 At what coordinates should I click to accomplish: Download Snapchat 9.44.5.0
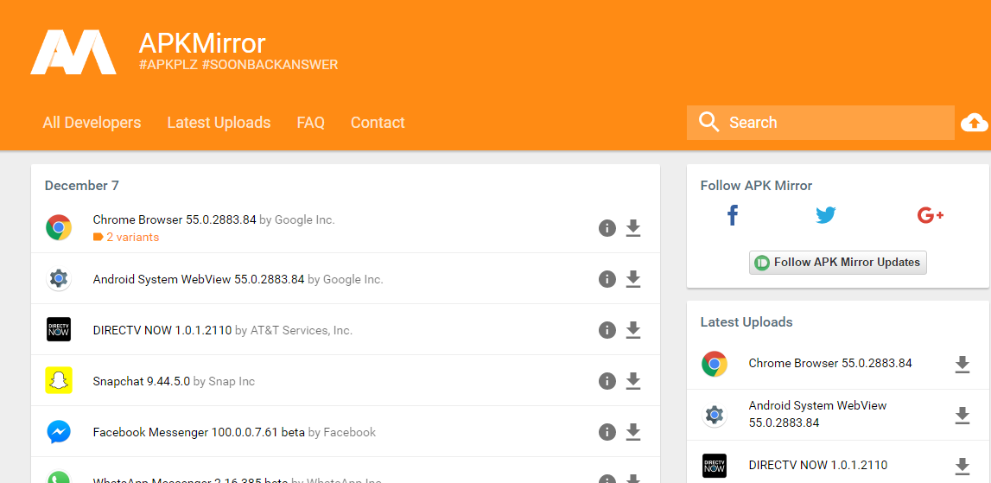point(633,380)
